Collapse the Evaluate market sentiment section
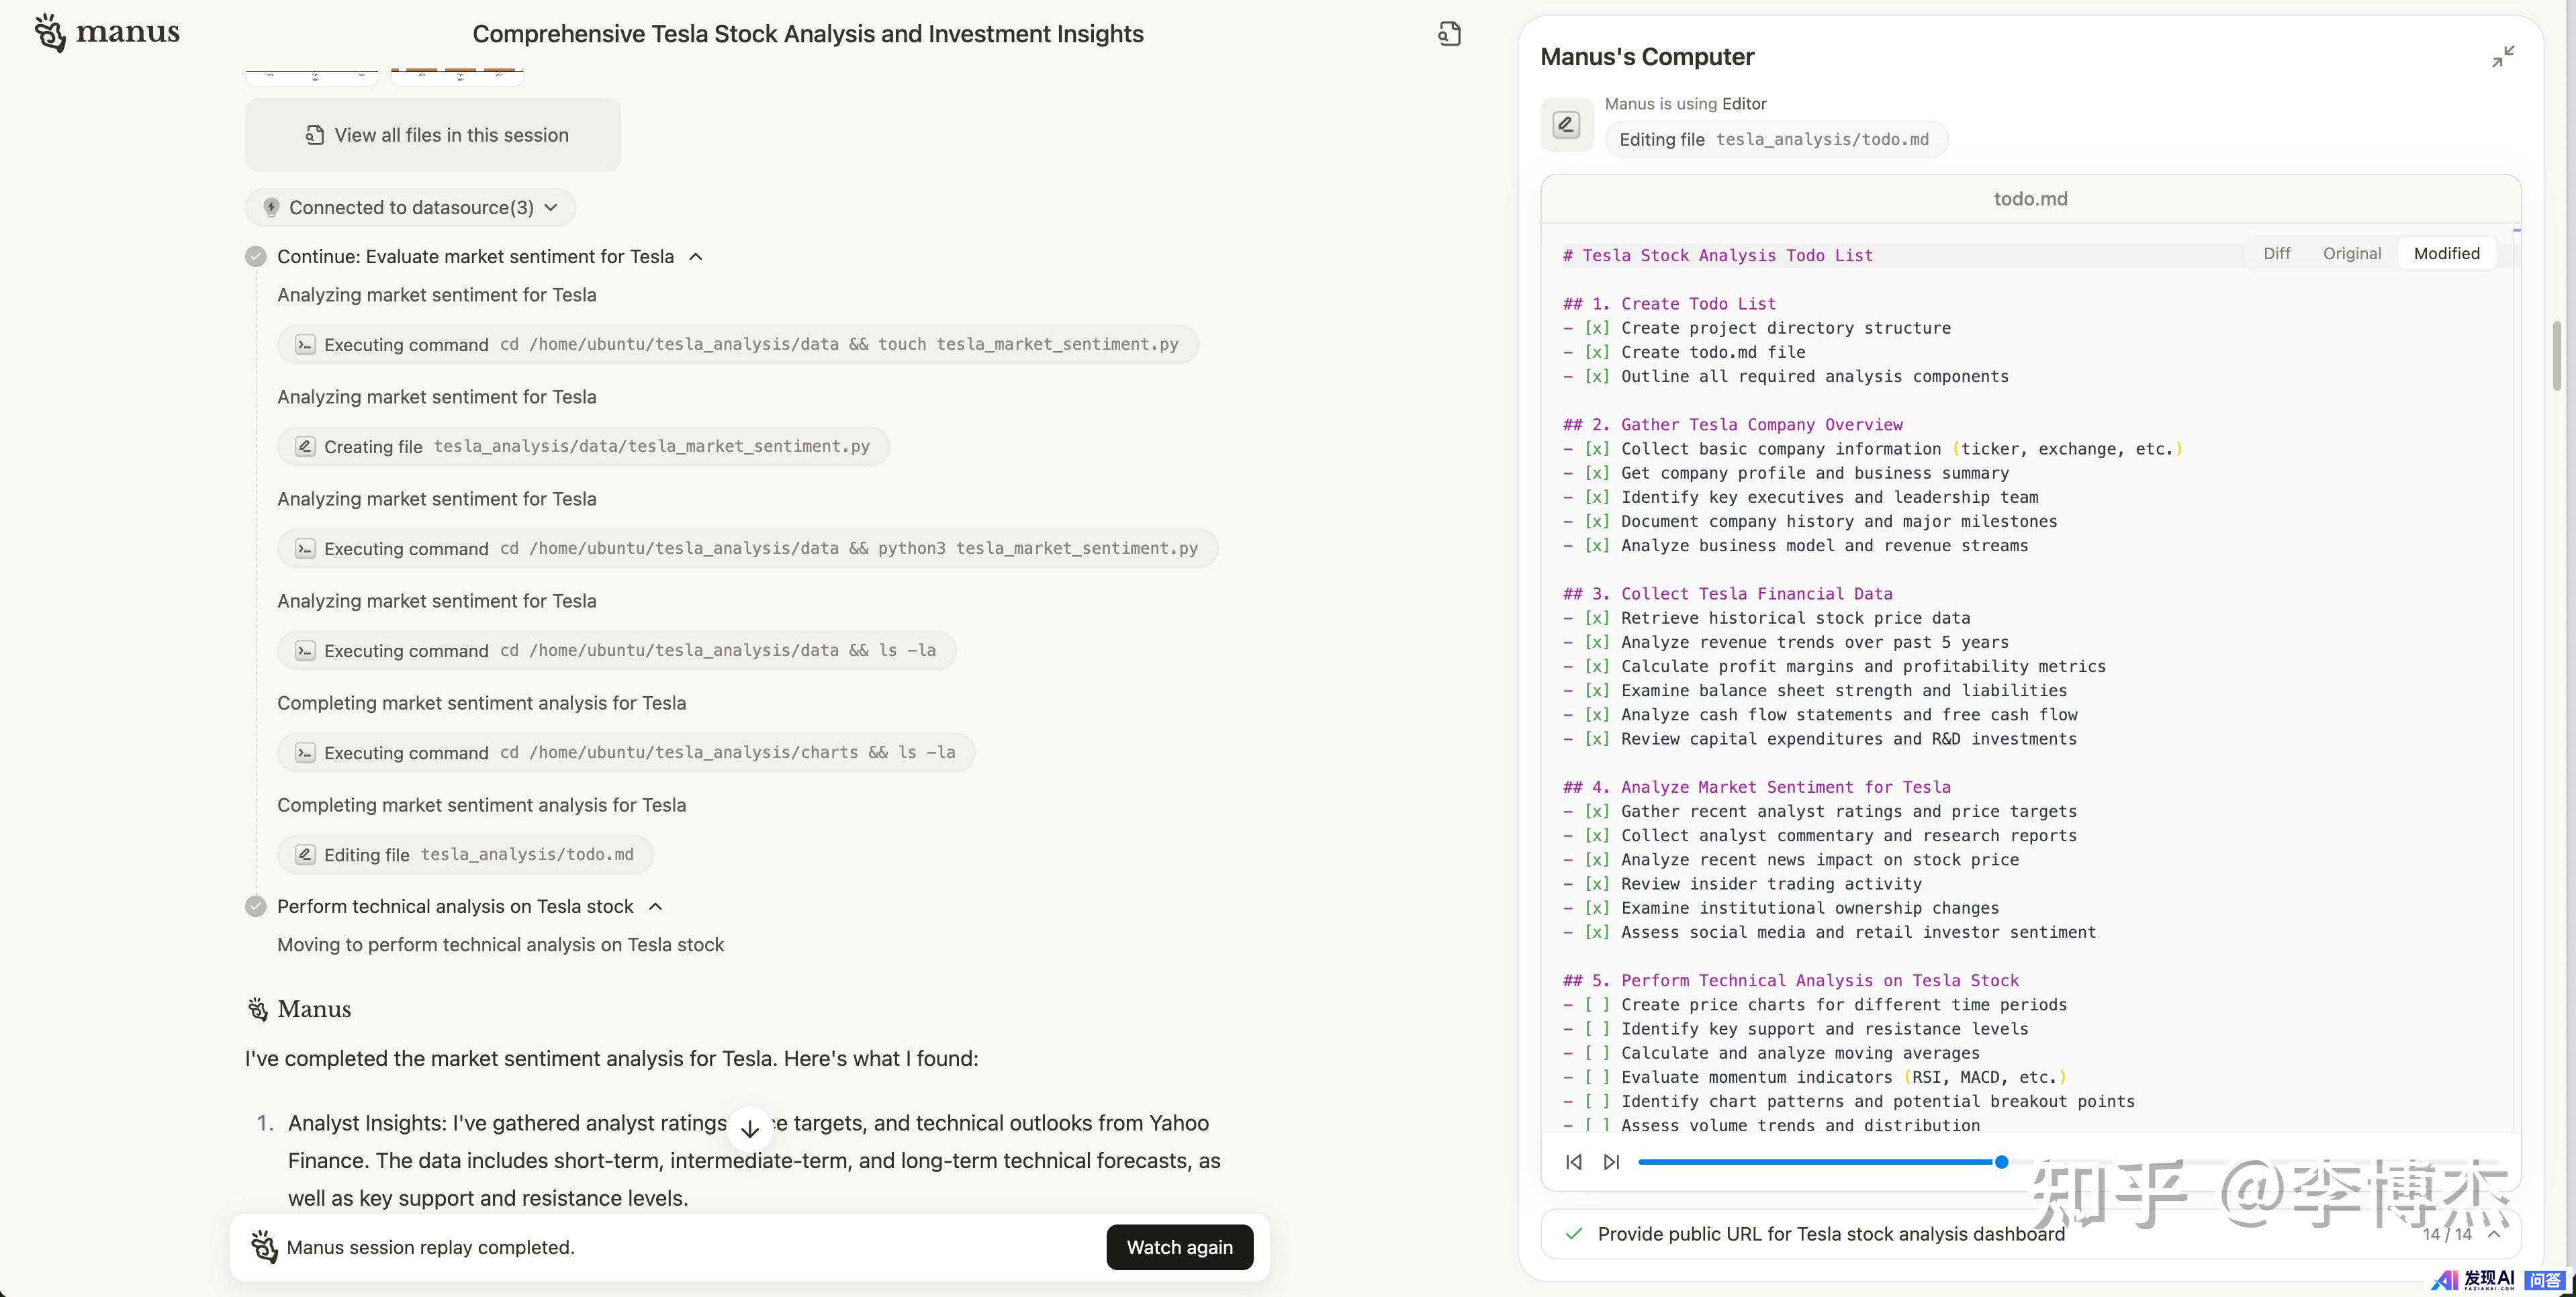 [x=696, y=257]
